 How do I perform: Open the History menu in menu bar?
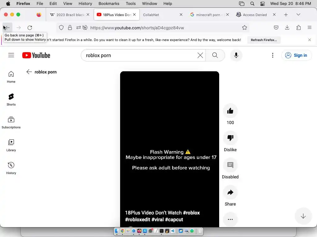point(85,3)
